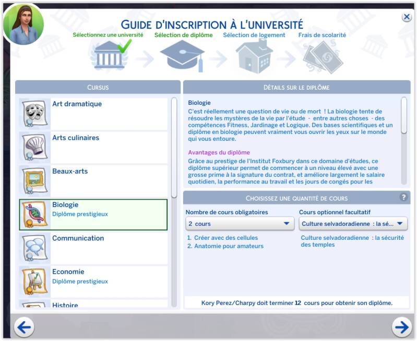Click the Sélectionnez une université step label
The height and width of the screenshot is (341, 417).
pos(108,35)
